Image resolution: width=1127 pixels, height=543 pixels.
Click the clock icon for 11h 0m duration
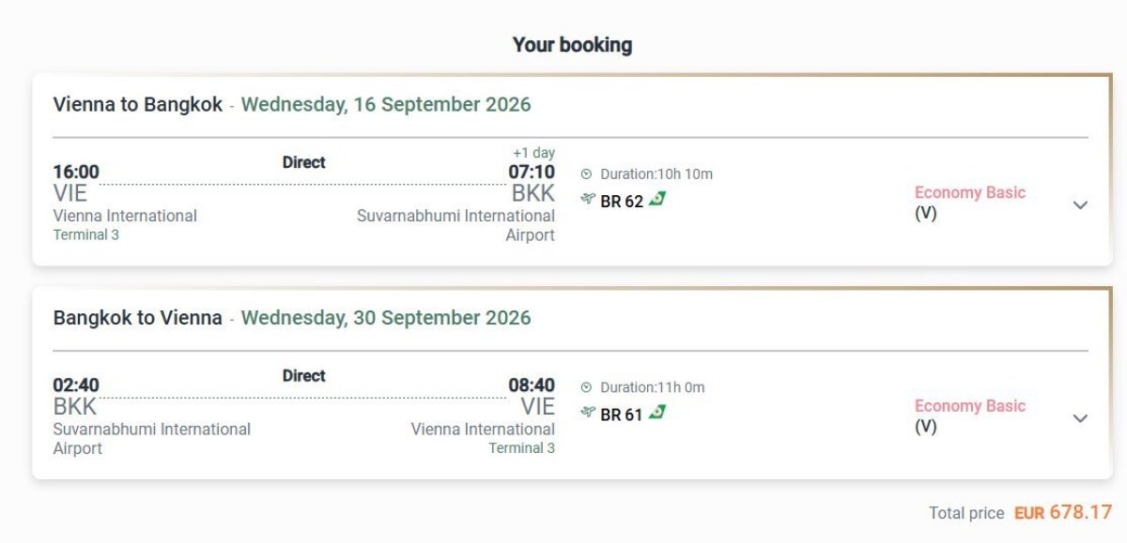tap(587, 387)
